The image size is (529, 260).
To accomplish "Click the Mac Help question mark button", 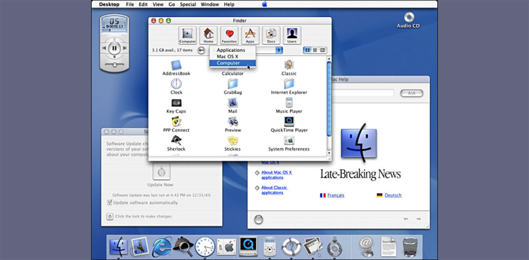I will coord(258,220).
